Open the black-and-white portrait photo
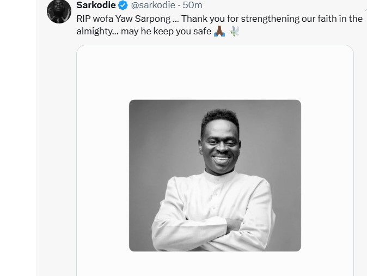The width and height of the screenshot is (367, 276). coord(215,175)
